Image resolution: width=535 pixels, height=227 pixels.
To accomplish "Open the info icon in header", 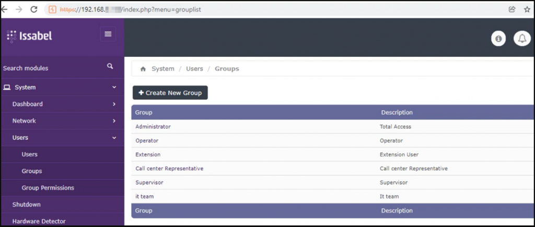I will [498, 39].
